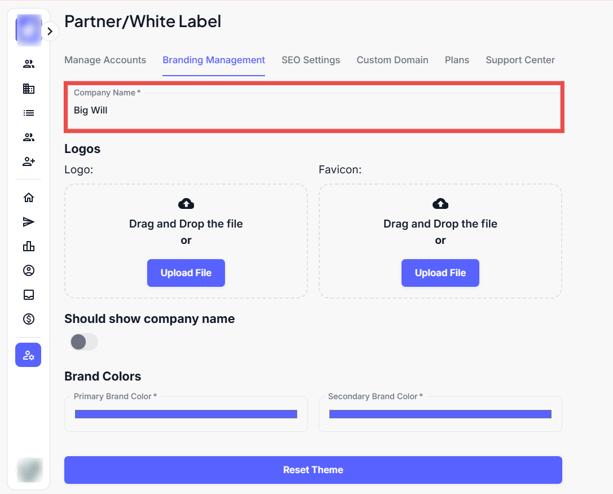Go to the home icon in sidebar
Image resolution: width=613 pixels, height=494 pixels.
pos(28,198)
